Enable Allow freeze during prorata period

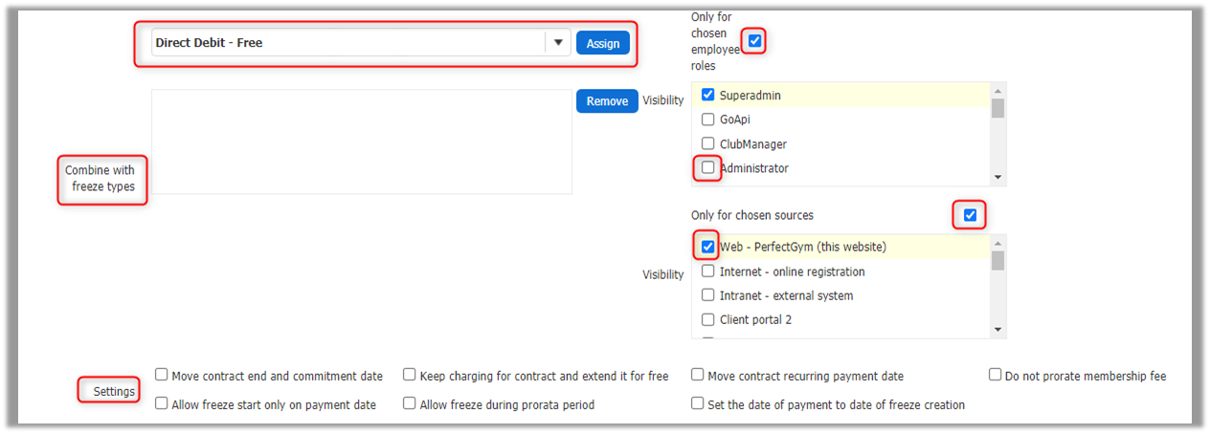coord(410,404)
